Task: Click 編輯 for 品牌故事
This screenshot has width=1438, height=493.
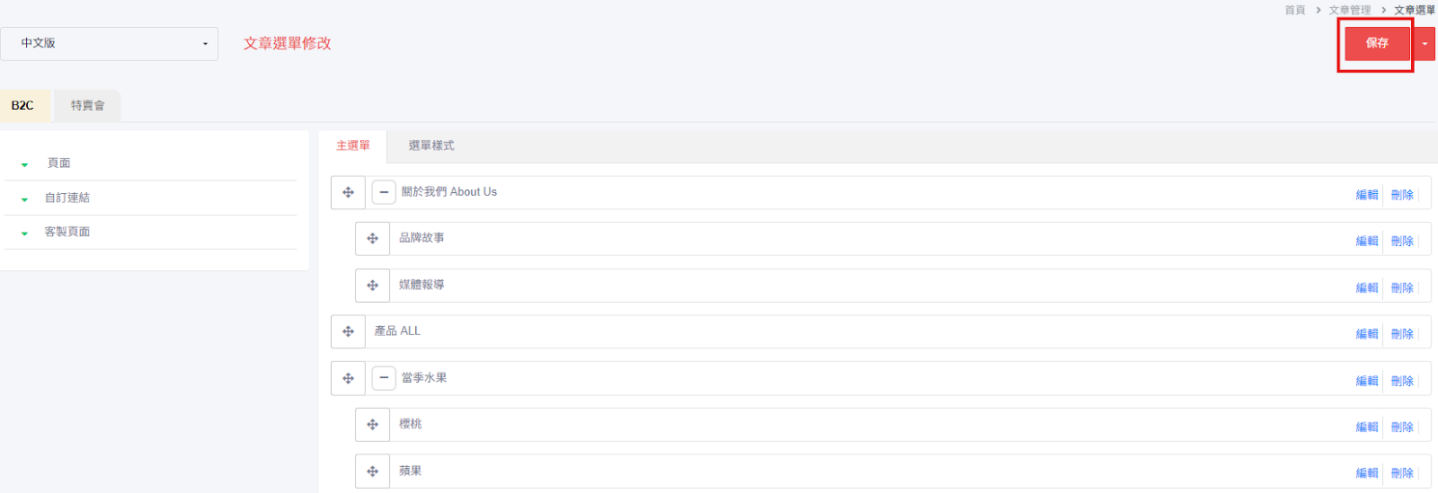Action: (1367, 241)
